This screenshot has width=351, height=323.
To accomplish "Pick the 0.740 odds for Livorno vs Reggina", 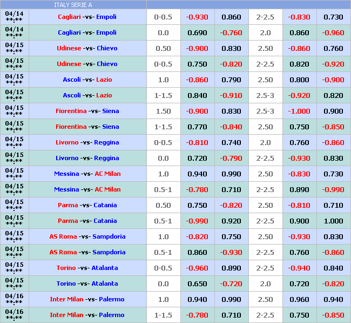I will click(x=231, y=142).
